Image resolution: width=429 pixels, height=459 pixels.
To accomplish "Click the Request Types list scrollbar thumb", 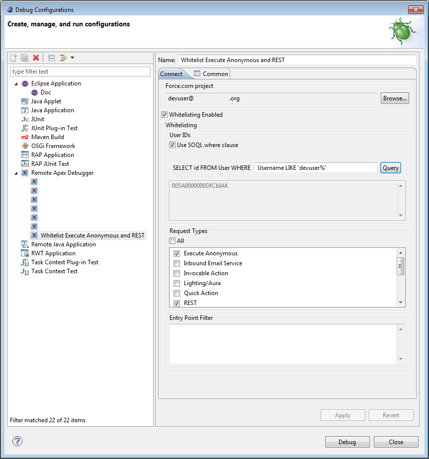I will coord(400,266).
